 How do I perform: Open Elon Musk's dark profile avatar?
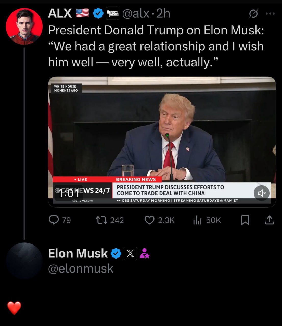tap(24, 261)
